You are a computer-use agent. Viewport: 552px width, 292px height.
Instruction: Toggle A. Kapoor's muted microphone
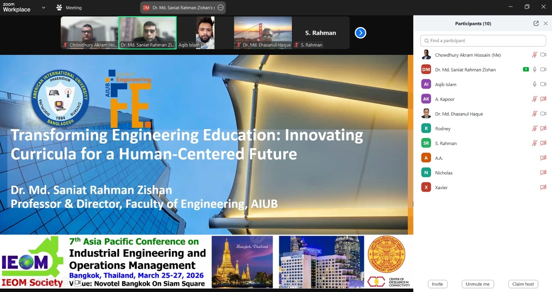click(x=535, y=99)
